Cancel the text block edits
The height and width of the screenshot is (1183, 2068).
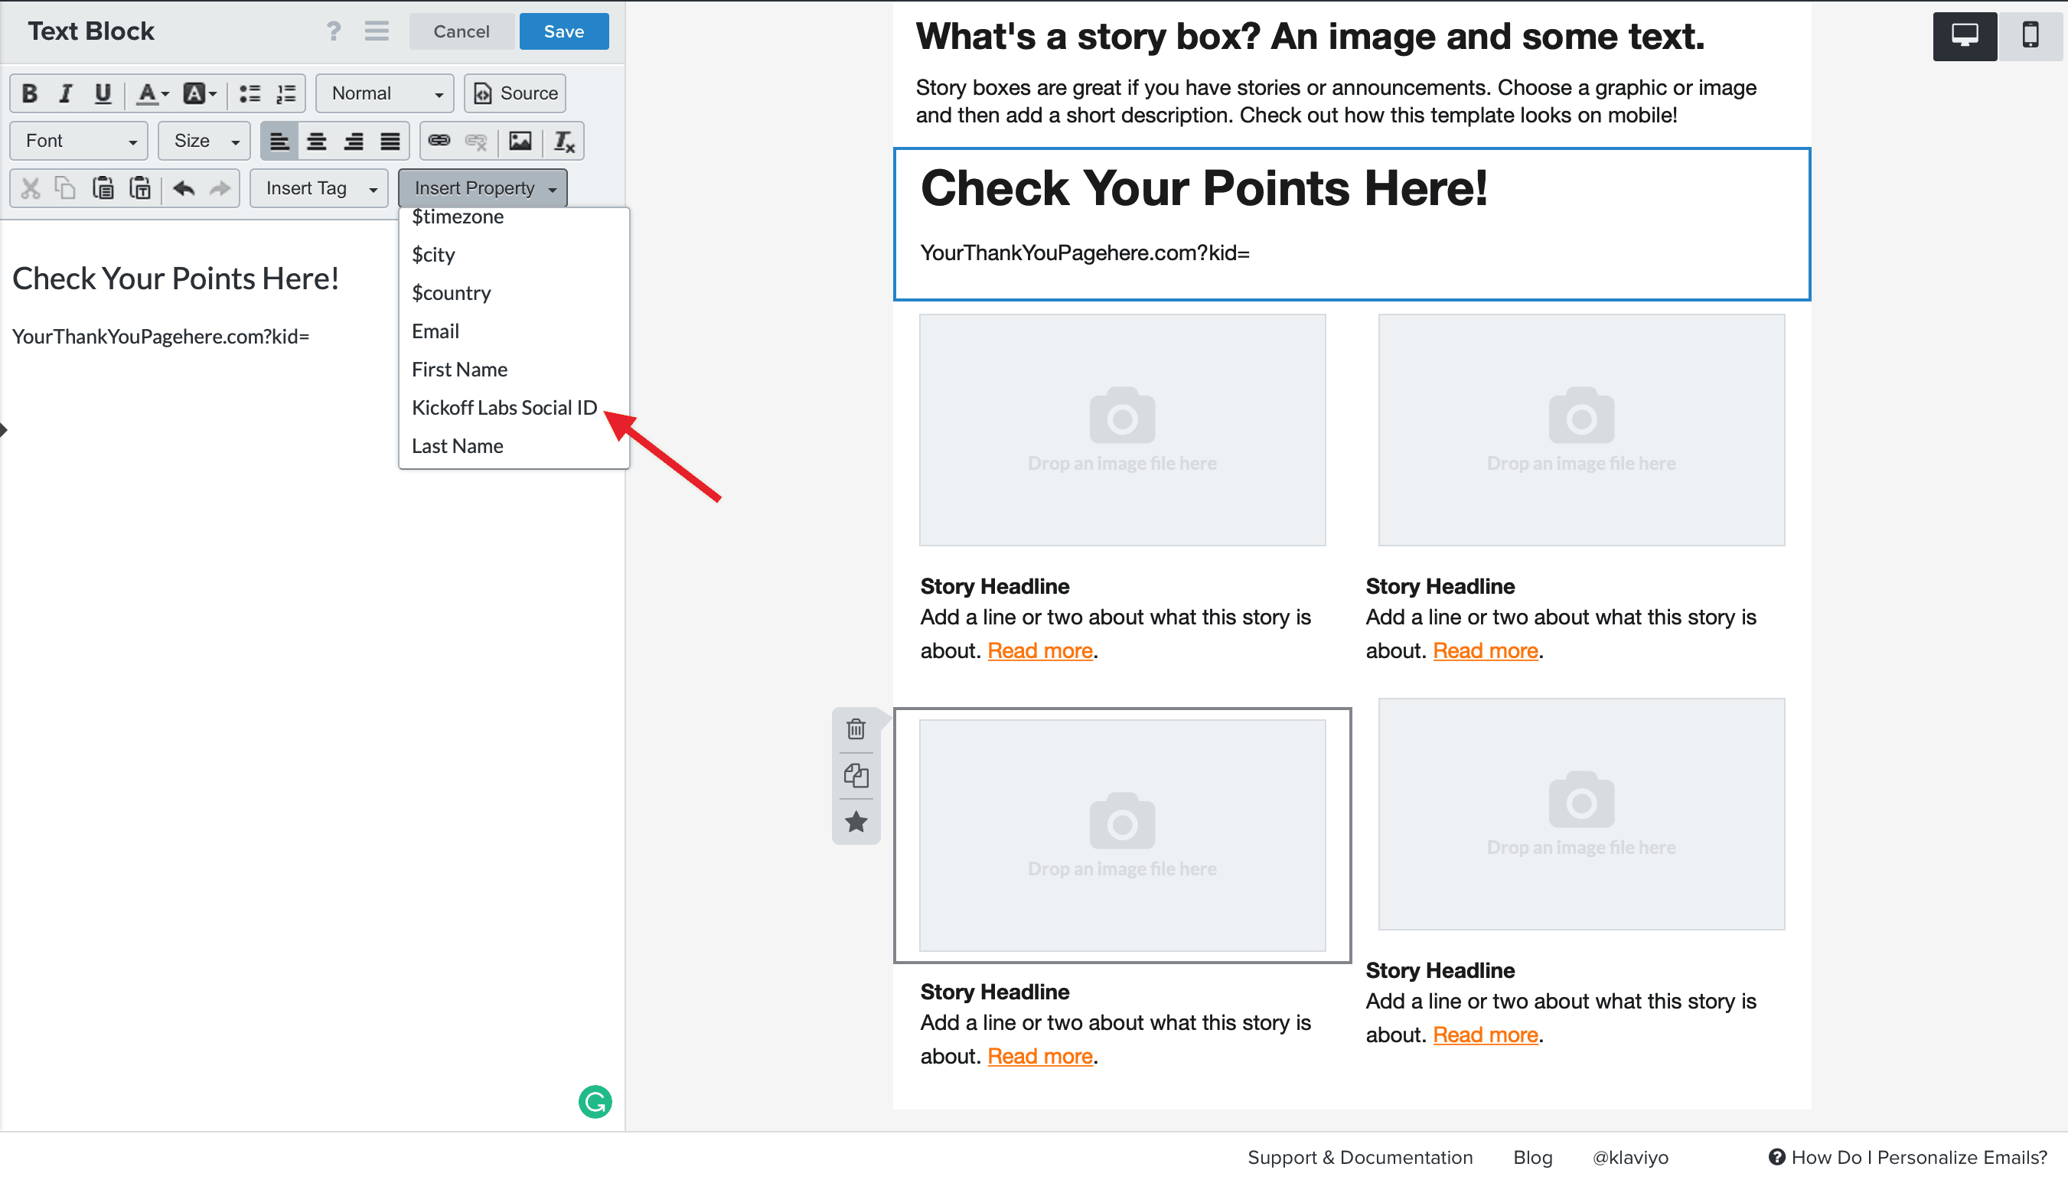coord(462,31)
